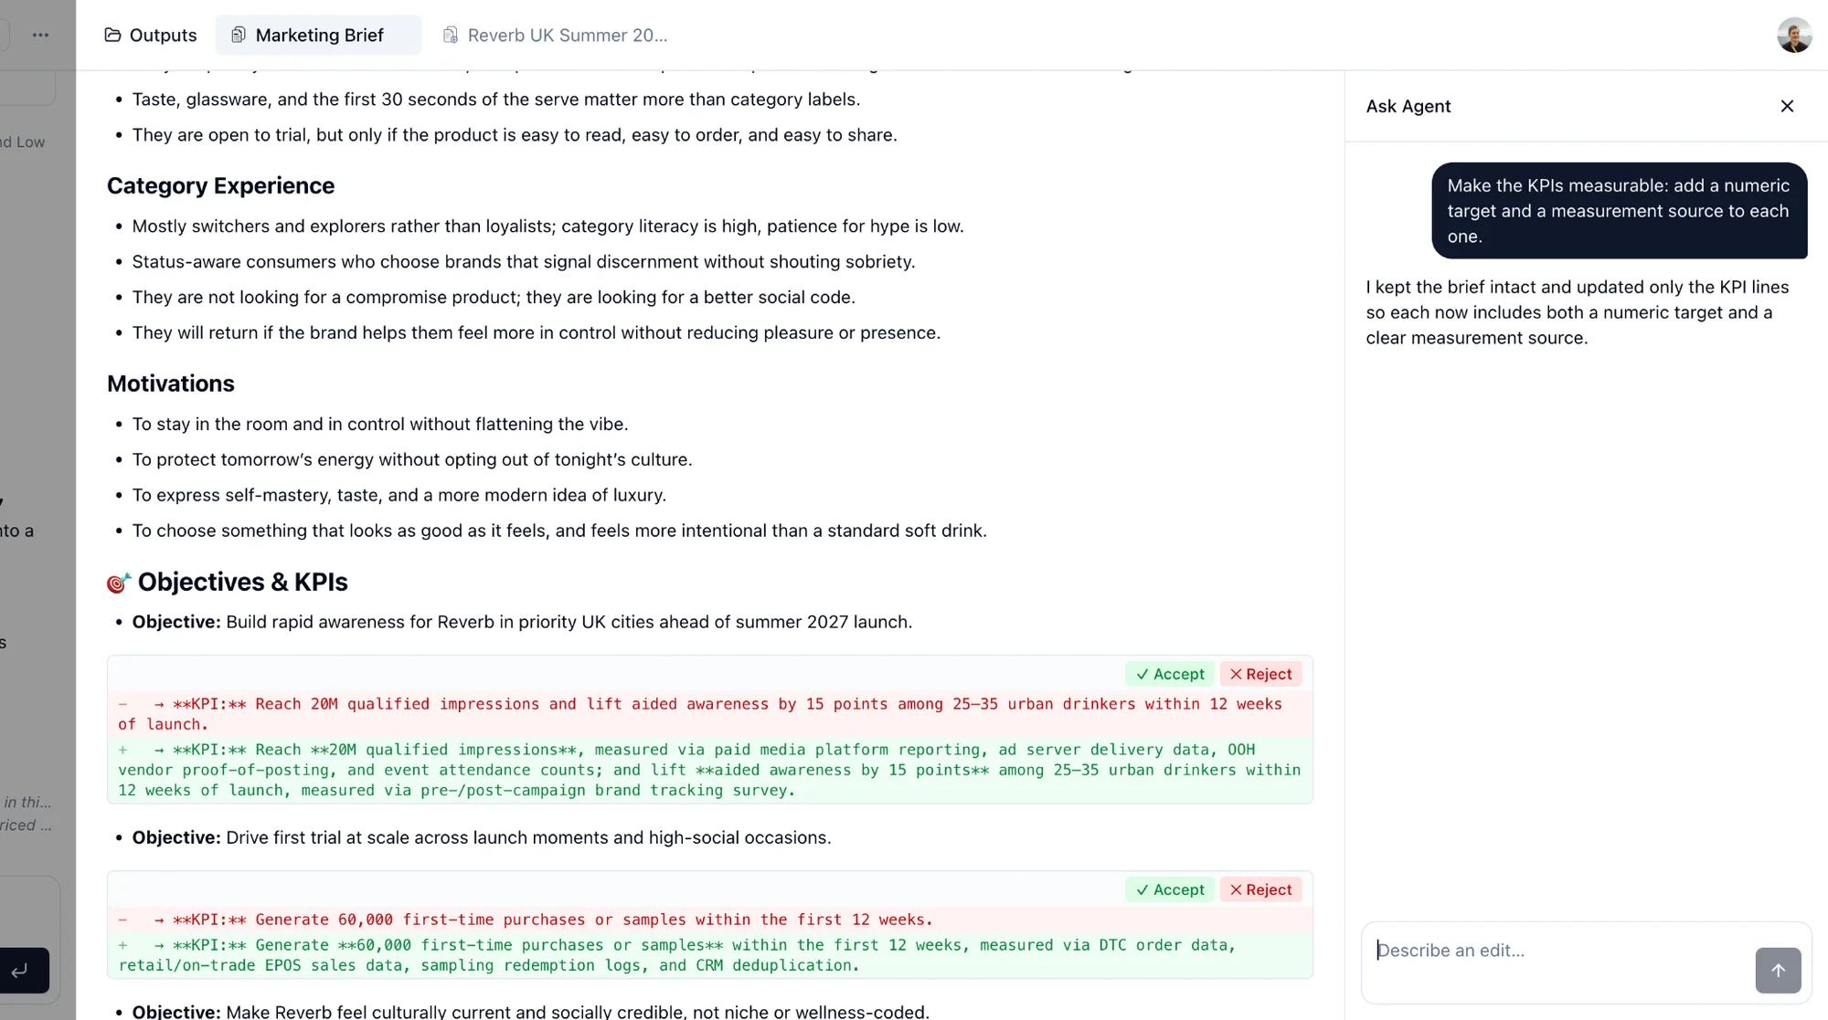Click the Motivations heading
Viewport: 1828px width, 1020px height.
pos(170,384)
